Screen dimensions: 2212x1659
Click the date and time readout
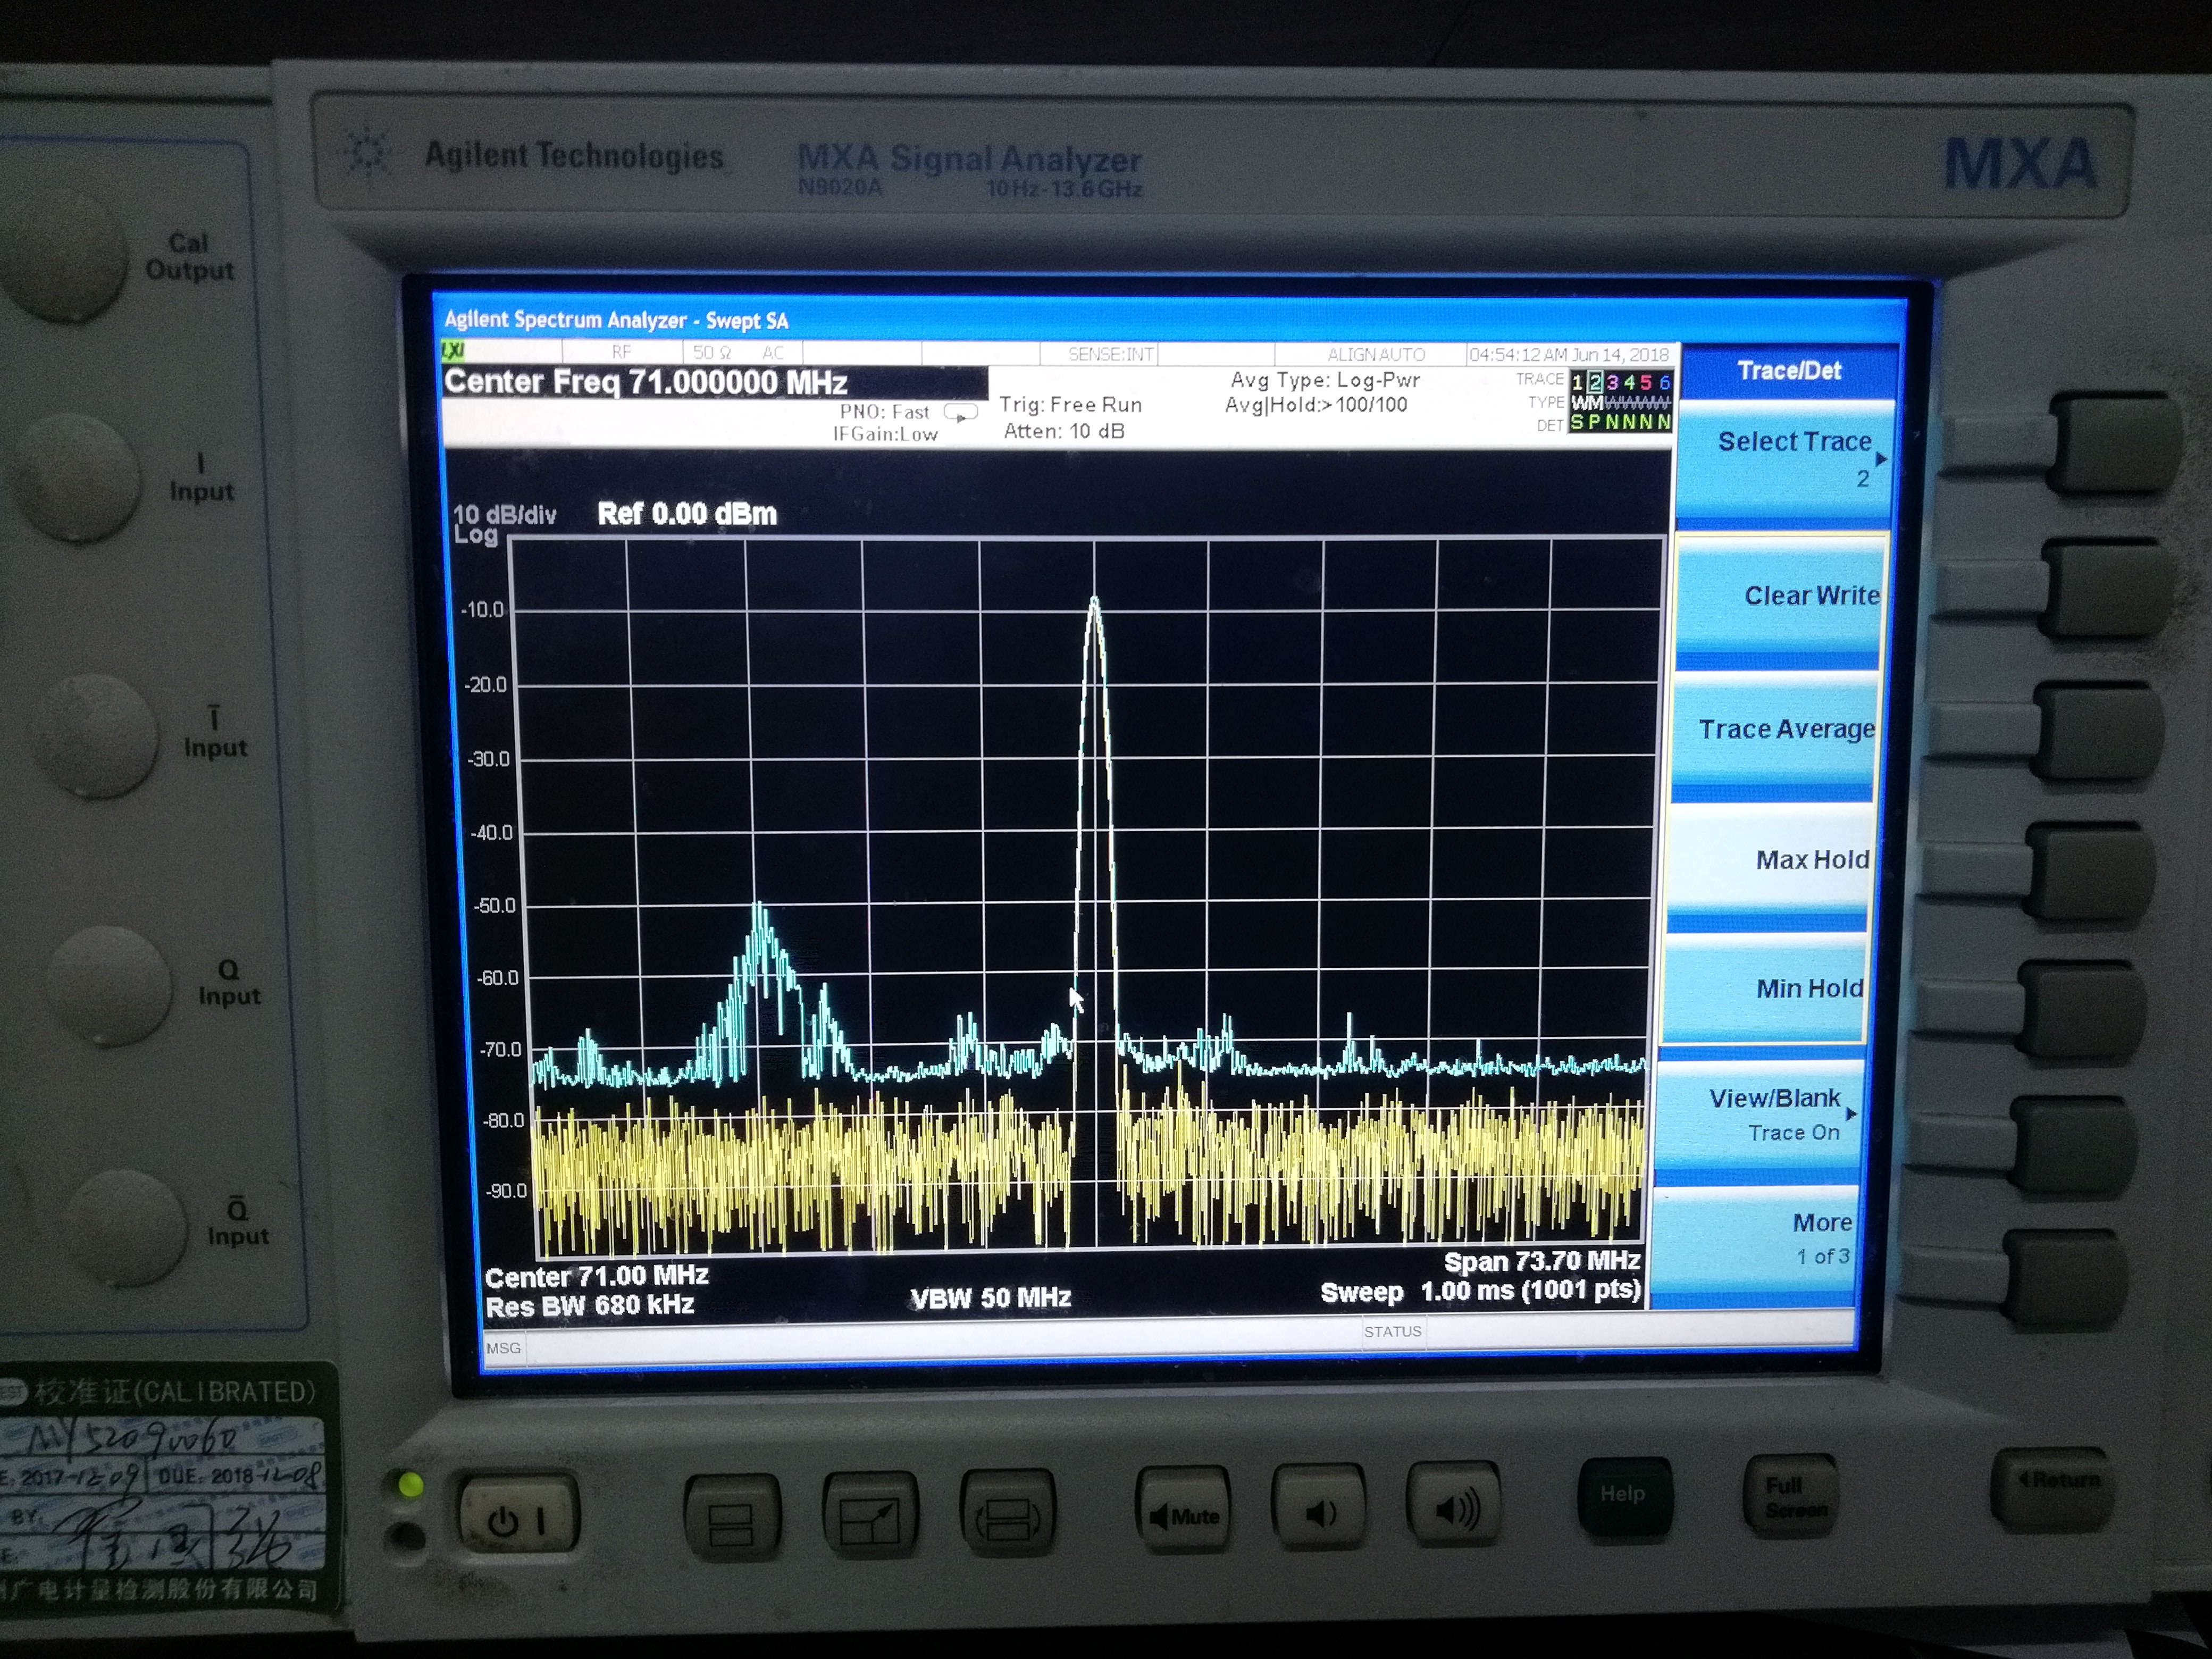(1568, 354)
